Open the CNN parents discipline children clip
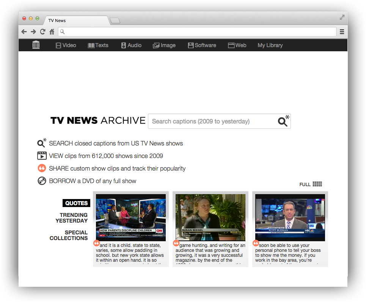The width and height of the screenshot is (366, 302). click(131, 217)
